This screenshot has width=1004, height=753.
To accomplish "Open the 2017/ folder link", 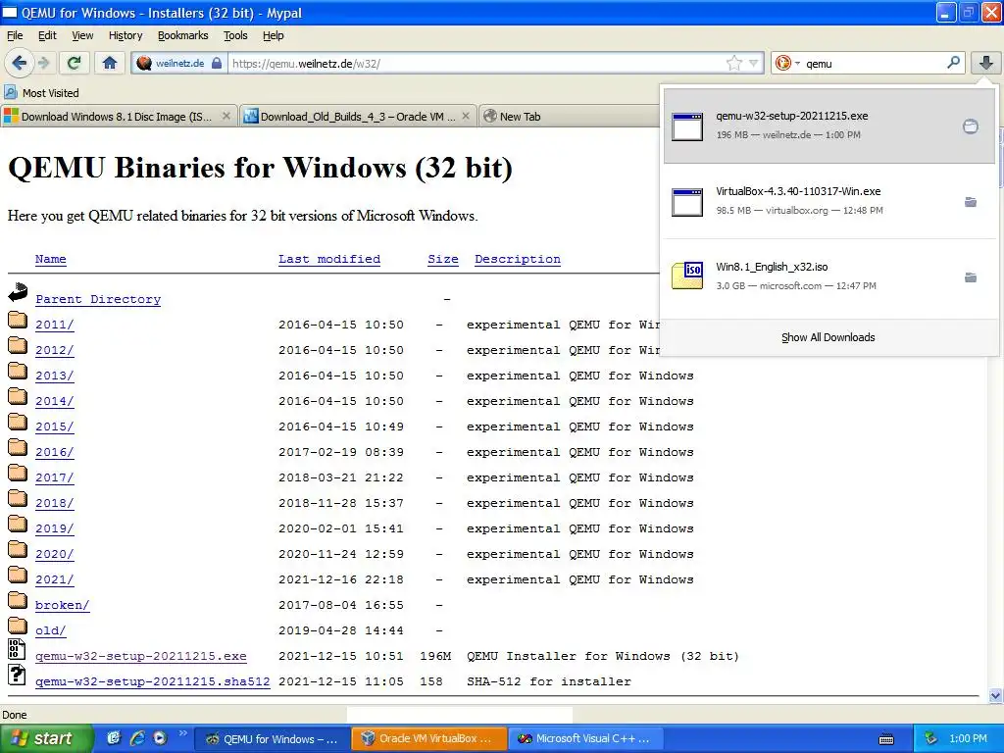I will pyautogui.click(x=55, y=477).
